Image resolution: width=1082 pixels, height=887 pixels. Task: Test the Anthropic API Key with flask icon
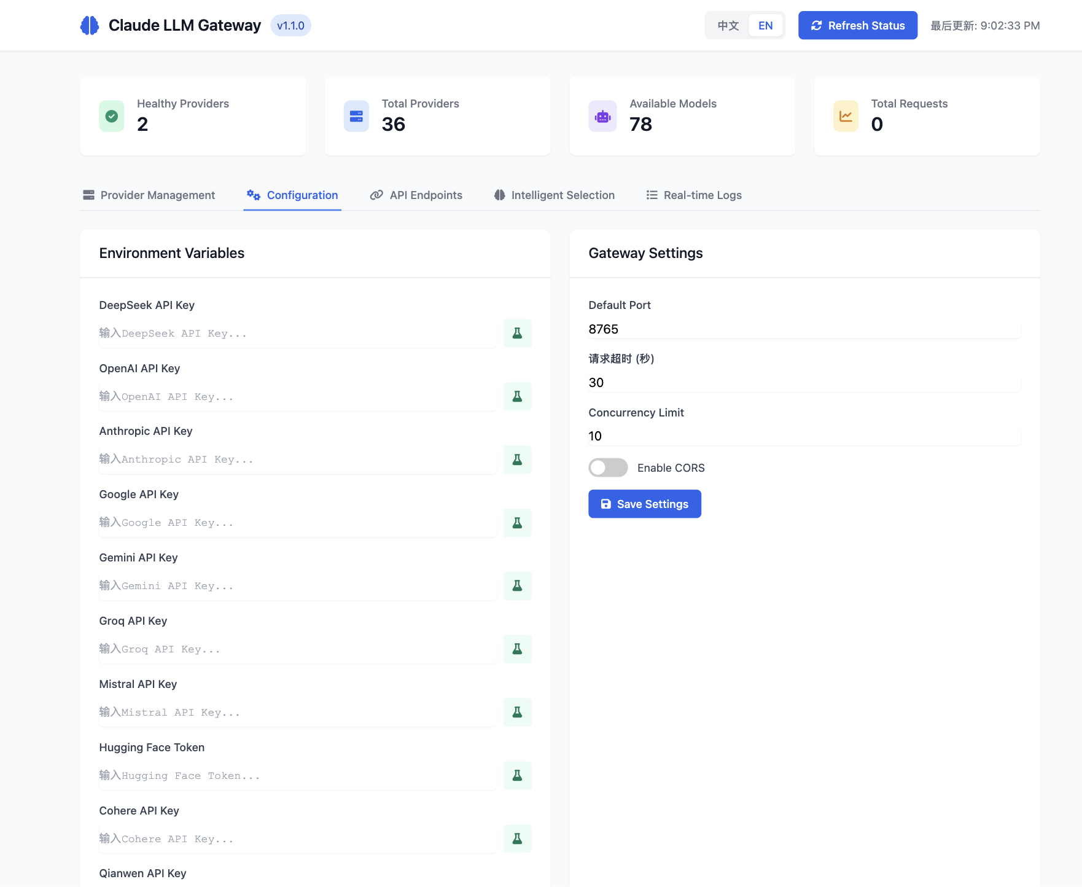(x=517, y=459)
